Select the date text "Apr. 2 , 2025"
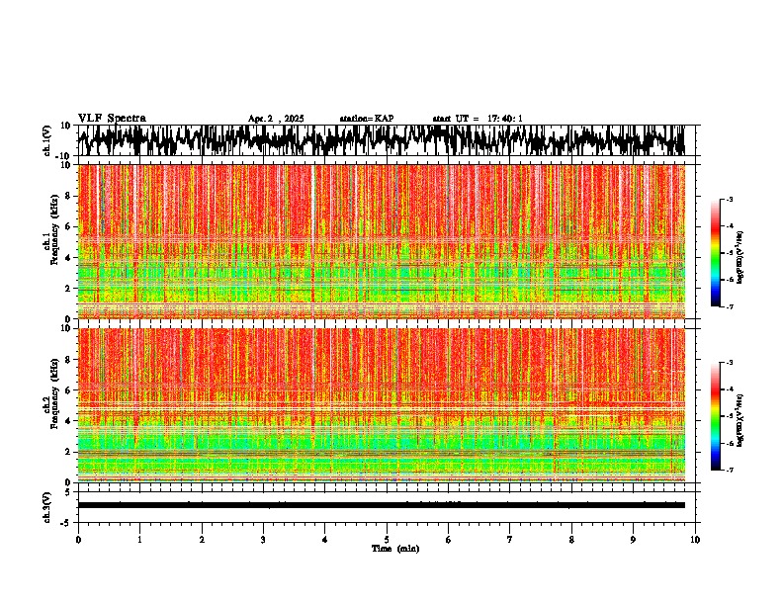This screenshot has height=605, width=783. point(276,119)
